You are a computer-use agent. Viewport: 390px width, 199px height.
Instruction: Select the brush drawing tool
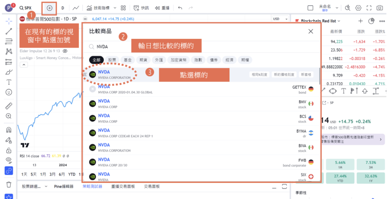[9, 72]
